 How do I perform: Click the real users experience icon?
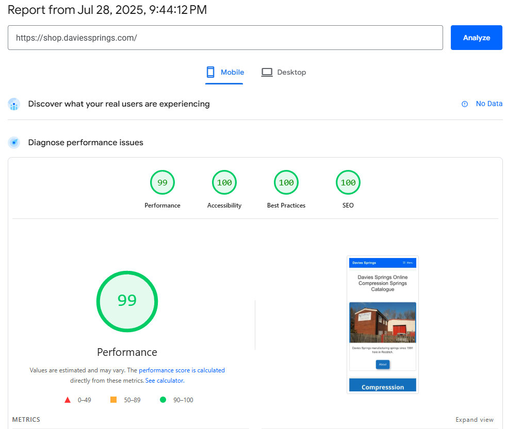click(14, 104)
